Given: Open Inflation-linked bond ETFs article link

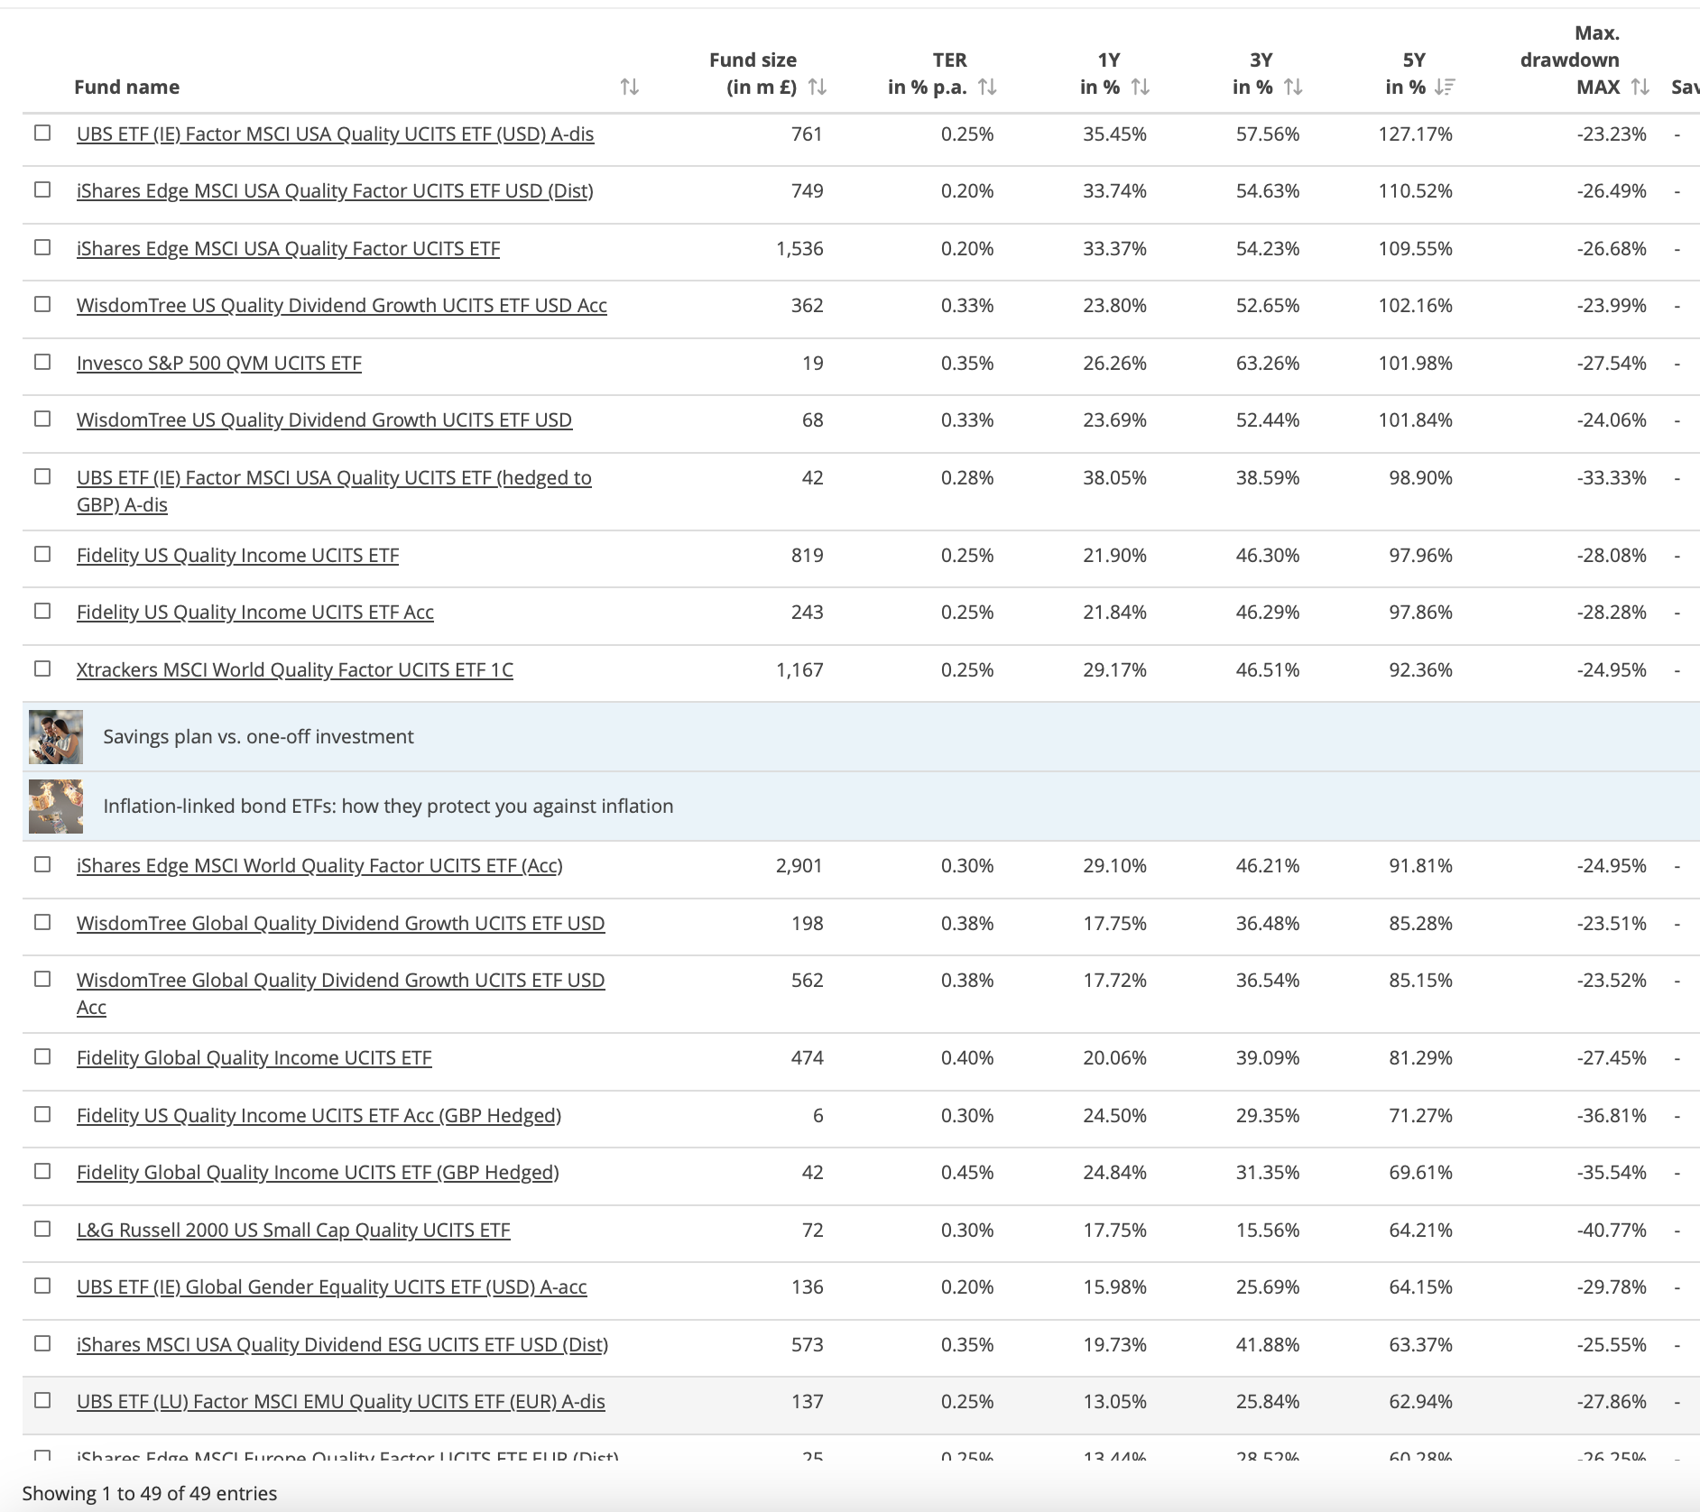Looking at the screenshot, I should tap(388, 806).
